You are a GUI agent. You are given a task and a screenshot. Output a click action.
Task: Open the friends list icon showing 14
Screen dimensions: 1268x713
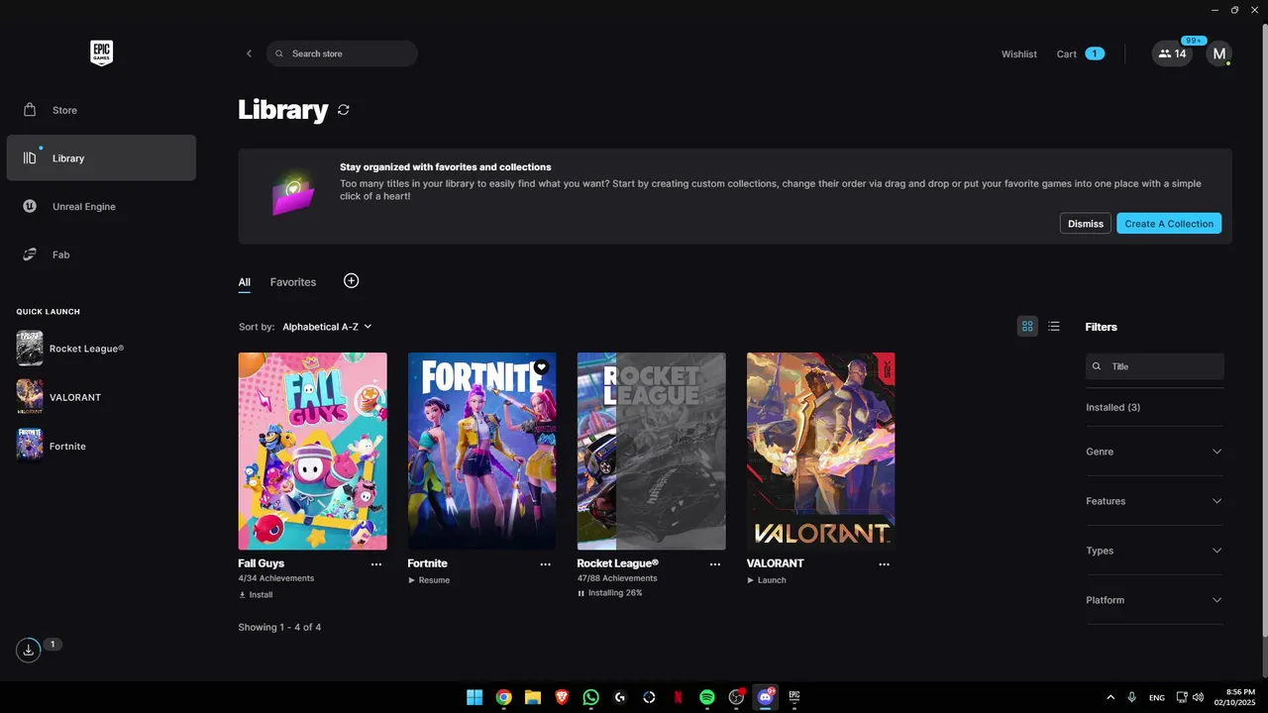pos(1172,53)
